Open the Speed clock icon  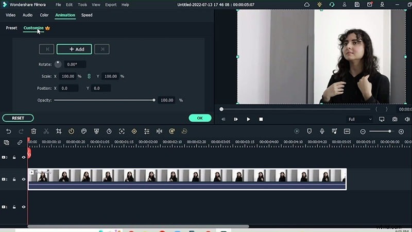point(71,131)
